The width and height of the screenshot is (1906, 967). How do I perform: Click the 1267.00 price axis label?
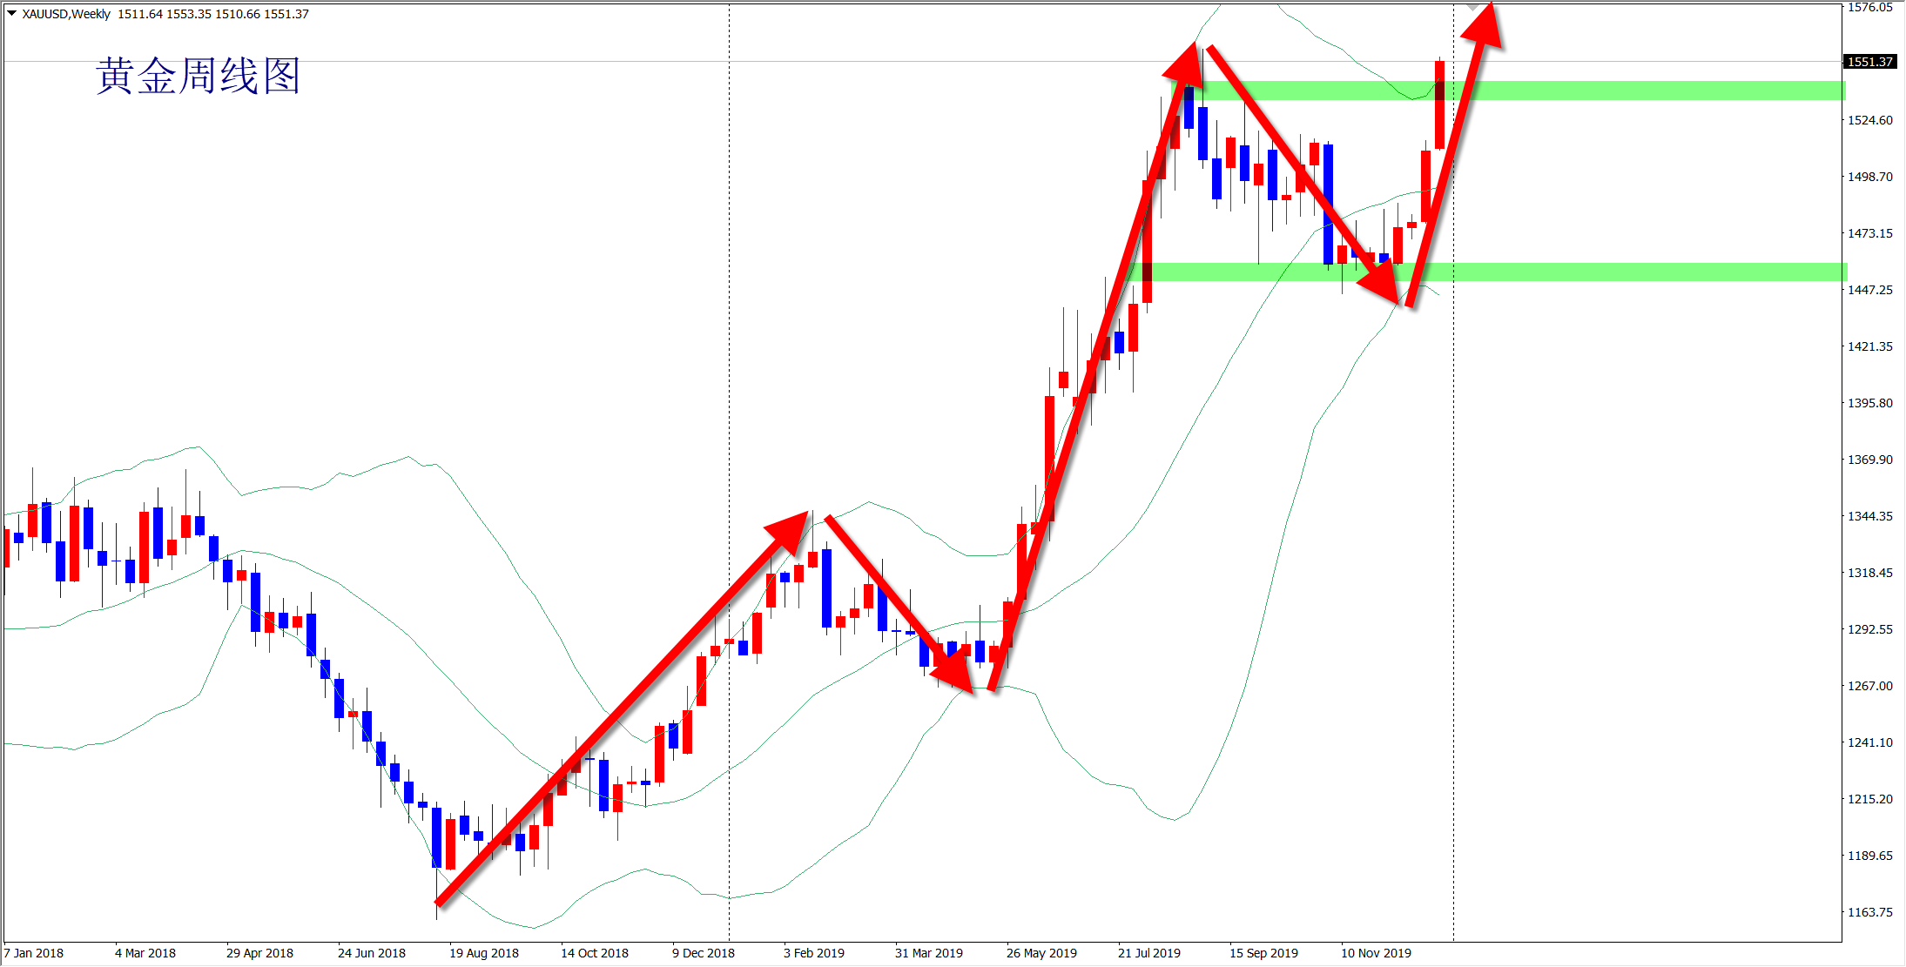tap(1870, 686)
